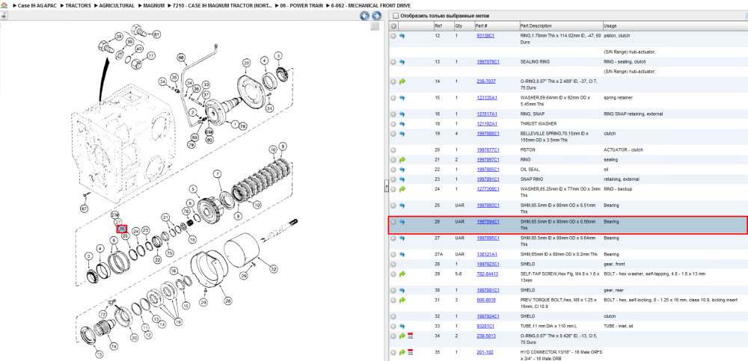Open part number 238-7037 link
Image resolution: width=748 pixels, height=361 pixels.
pyautogui.click(x=485, y=81)
